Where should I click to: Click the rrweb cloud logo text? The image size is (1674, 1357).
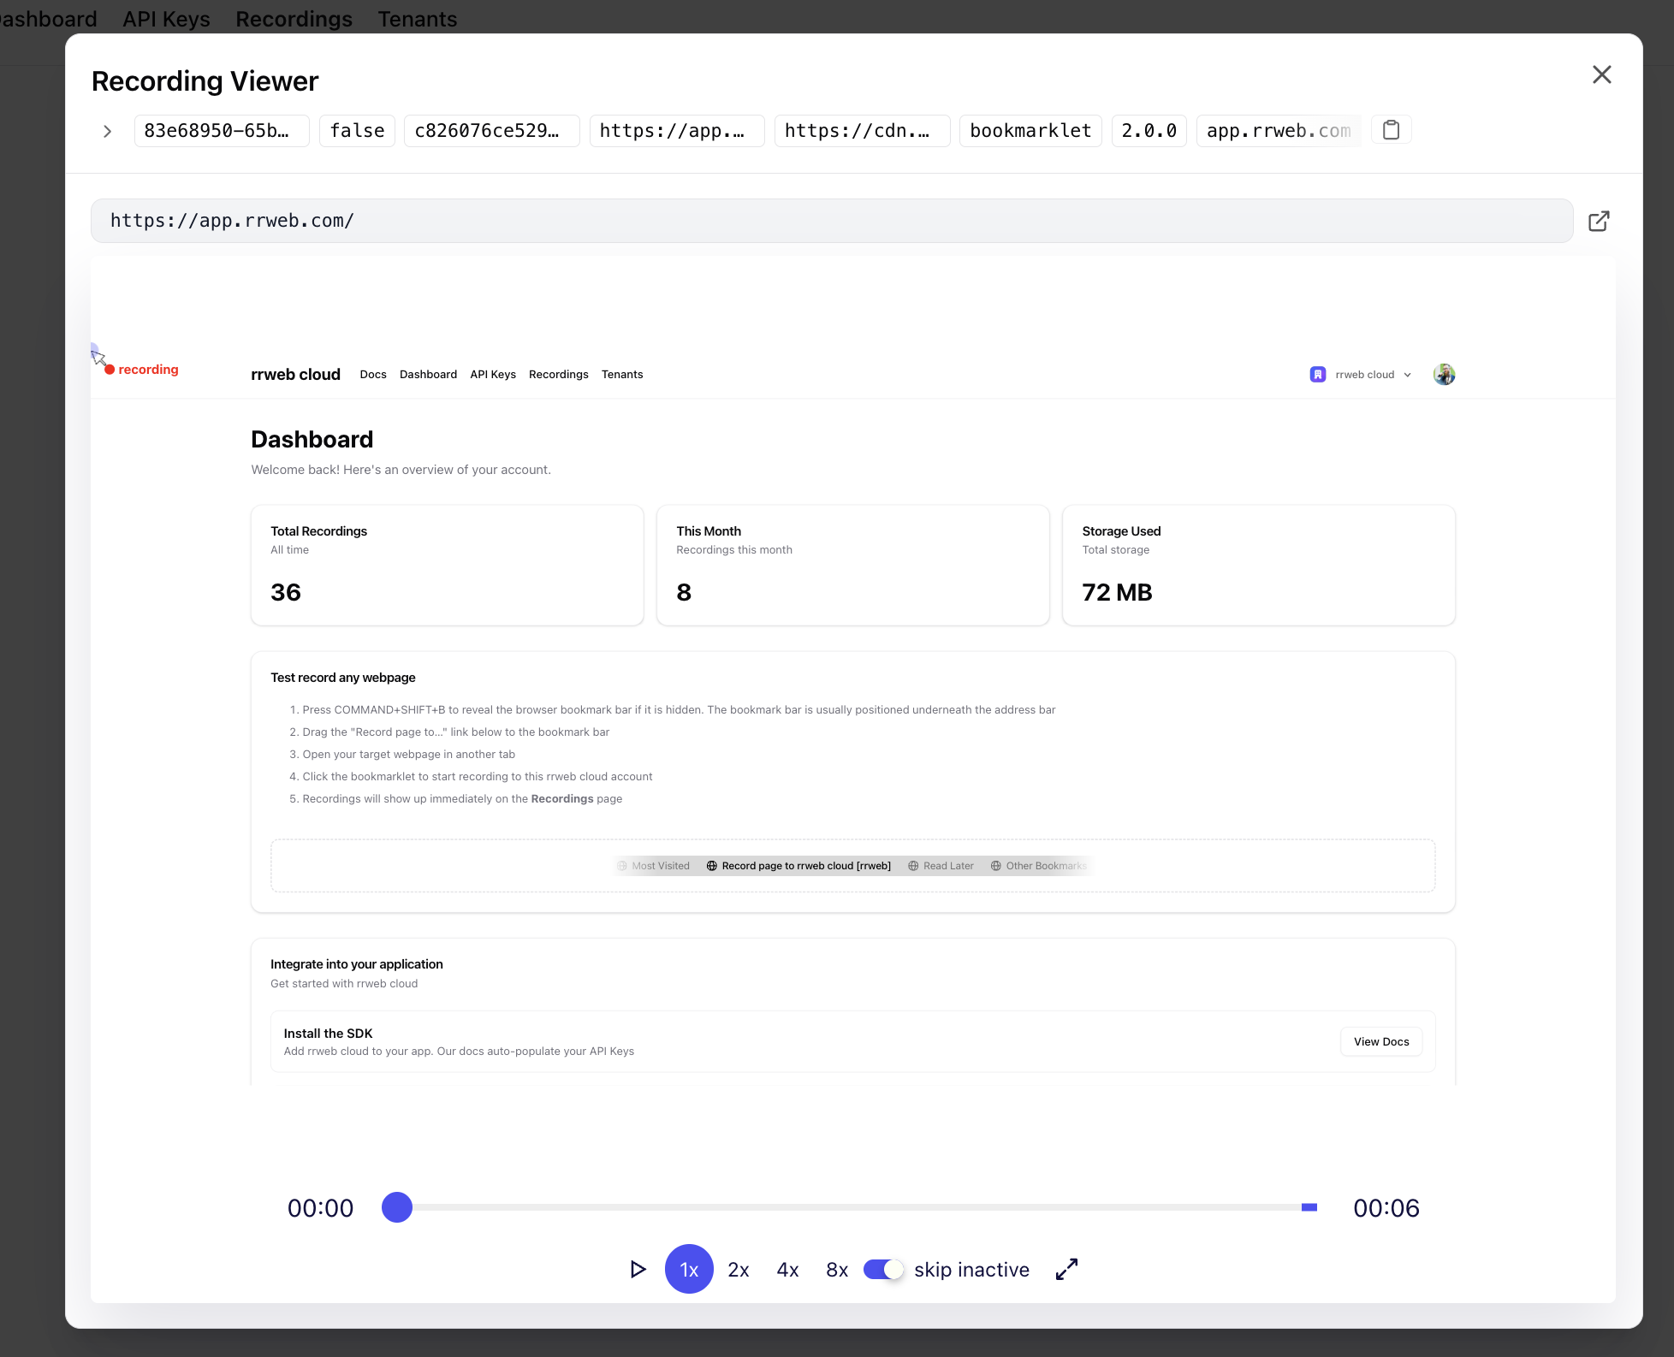pos(295,374)
